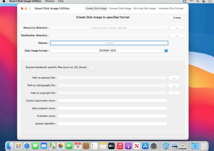
Task: Click the 'Disk image format :' label
Action: click(x=37, y=51)
